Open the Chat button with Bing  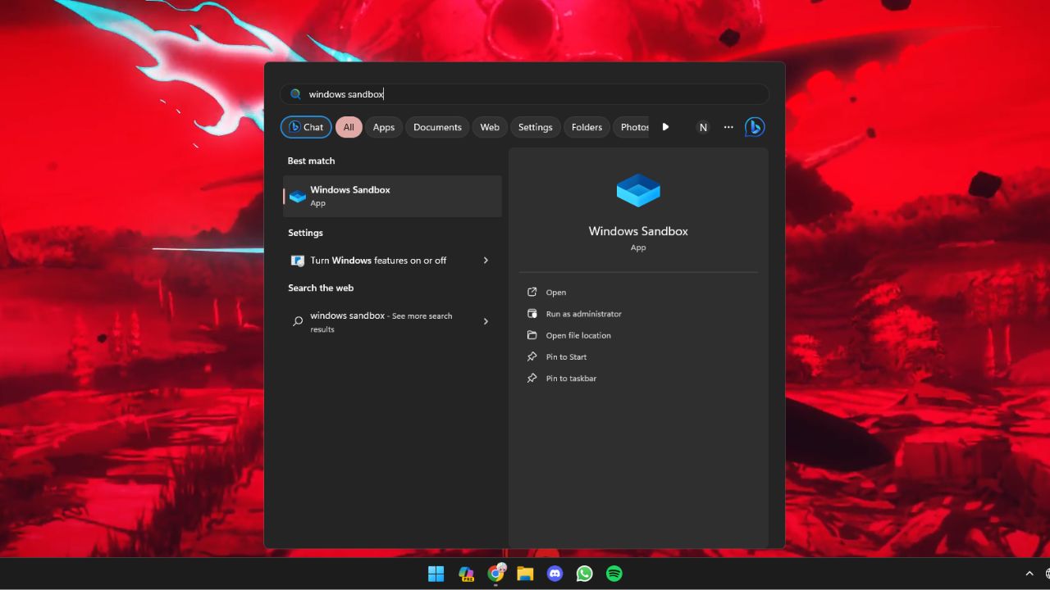pyautogui.click(x=306, y=127)
